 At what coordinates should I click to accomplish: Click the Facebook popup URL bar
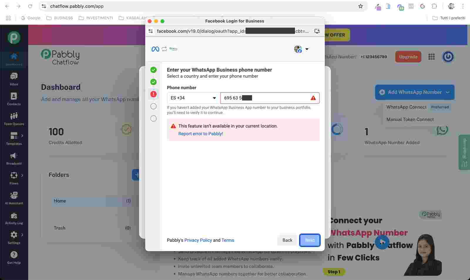pyautogui.click(x=233, y=31)
